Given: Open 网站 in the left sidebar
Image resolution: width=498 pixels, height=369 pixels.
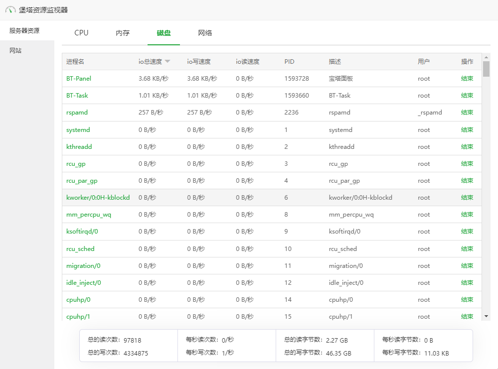Looking at the screenshot, I should pyautogui.click(x=16, y=51).
